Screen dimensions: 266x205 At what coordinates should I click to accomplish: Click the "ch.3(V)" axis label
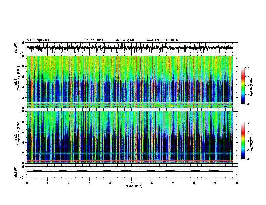tap(16, 172)
